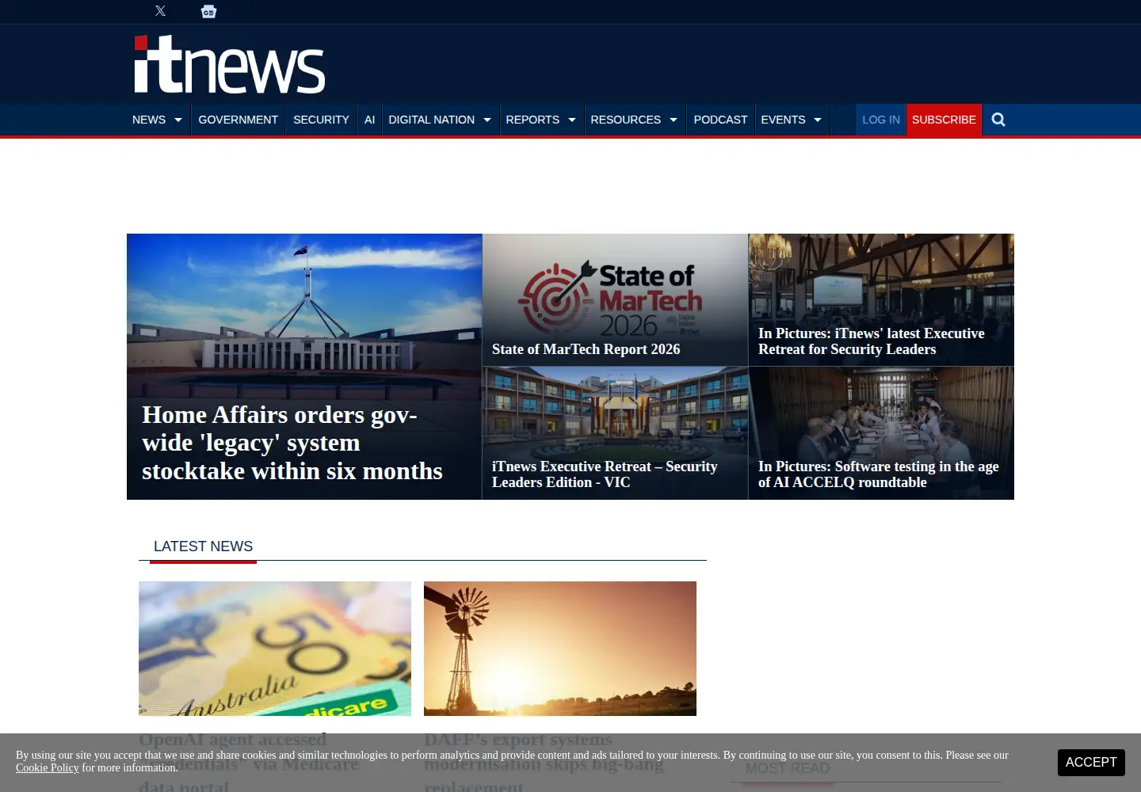Open Executive Retreat for Security Leaders pictures
This screenshot has height=792, width=1141.
[x=872, y=341]
